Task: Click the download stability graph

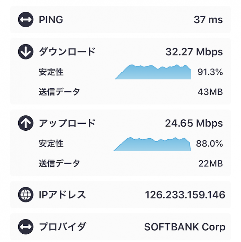Action: click(x=153, y=72)
